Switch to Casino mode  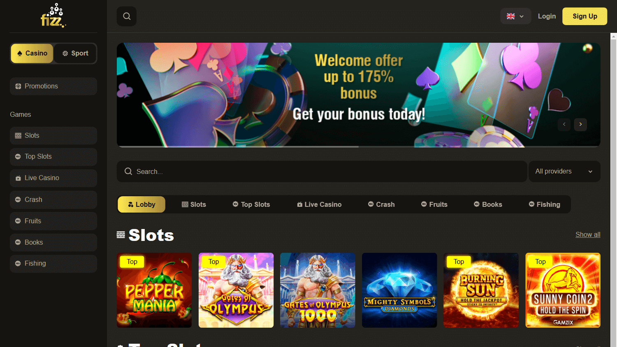point(32,53)
